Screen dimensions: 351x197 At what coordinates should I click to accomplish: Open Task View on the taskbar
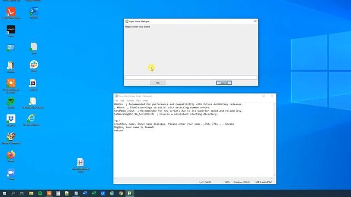point(22,193)
